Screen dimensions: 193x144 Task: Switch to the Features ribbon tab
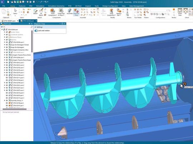click(x=22, y=6)
